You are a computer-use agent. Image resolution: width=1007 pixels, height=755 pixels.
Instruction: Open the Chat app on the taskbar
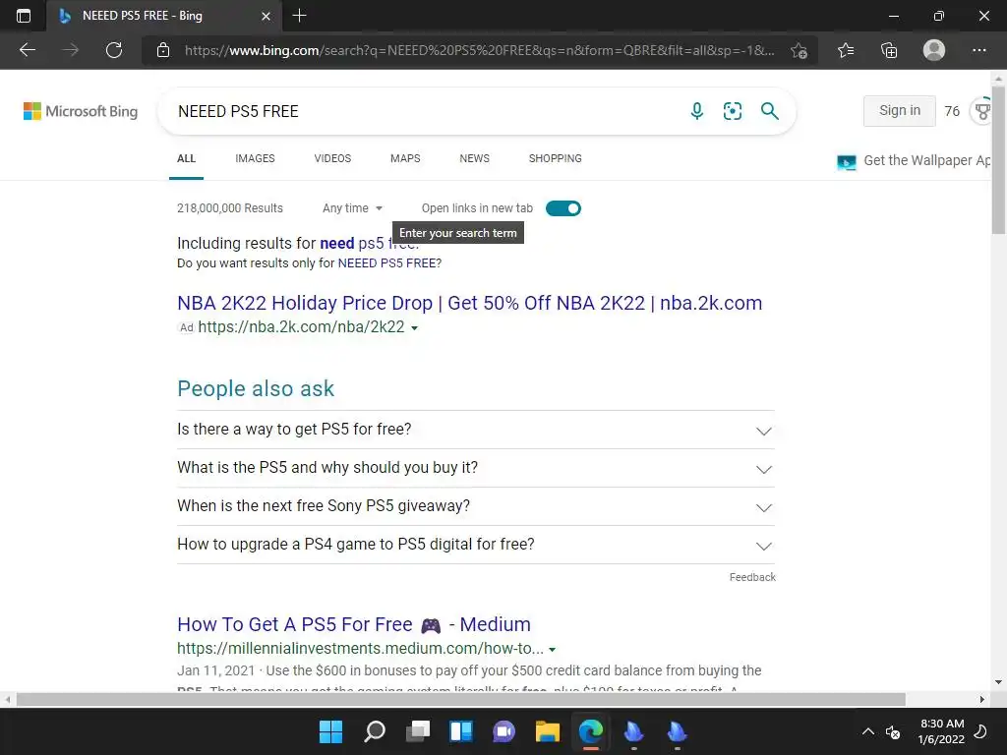pyautogui.click(x=504, y=731)
